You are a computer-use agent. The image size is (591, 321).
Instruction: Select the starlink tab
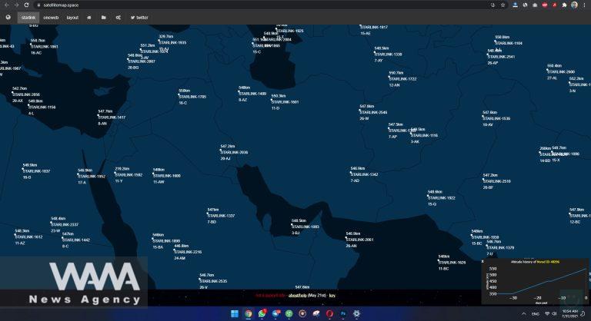point(28,18)
